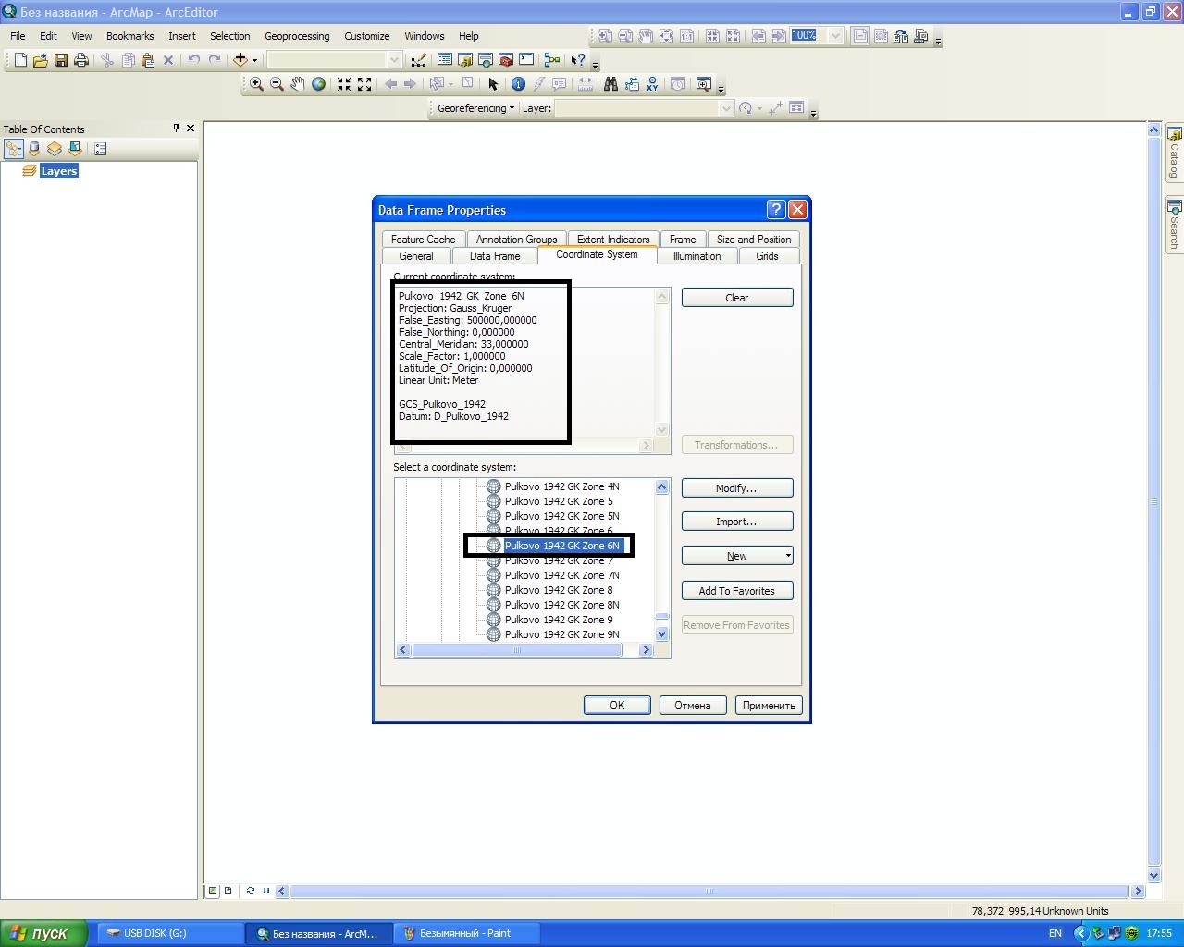Save the map with the floppy icon
1184x947 pixels.
pyautogui.click(x=61, y=60)
